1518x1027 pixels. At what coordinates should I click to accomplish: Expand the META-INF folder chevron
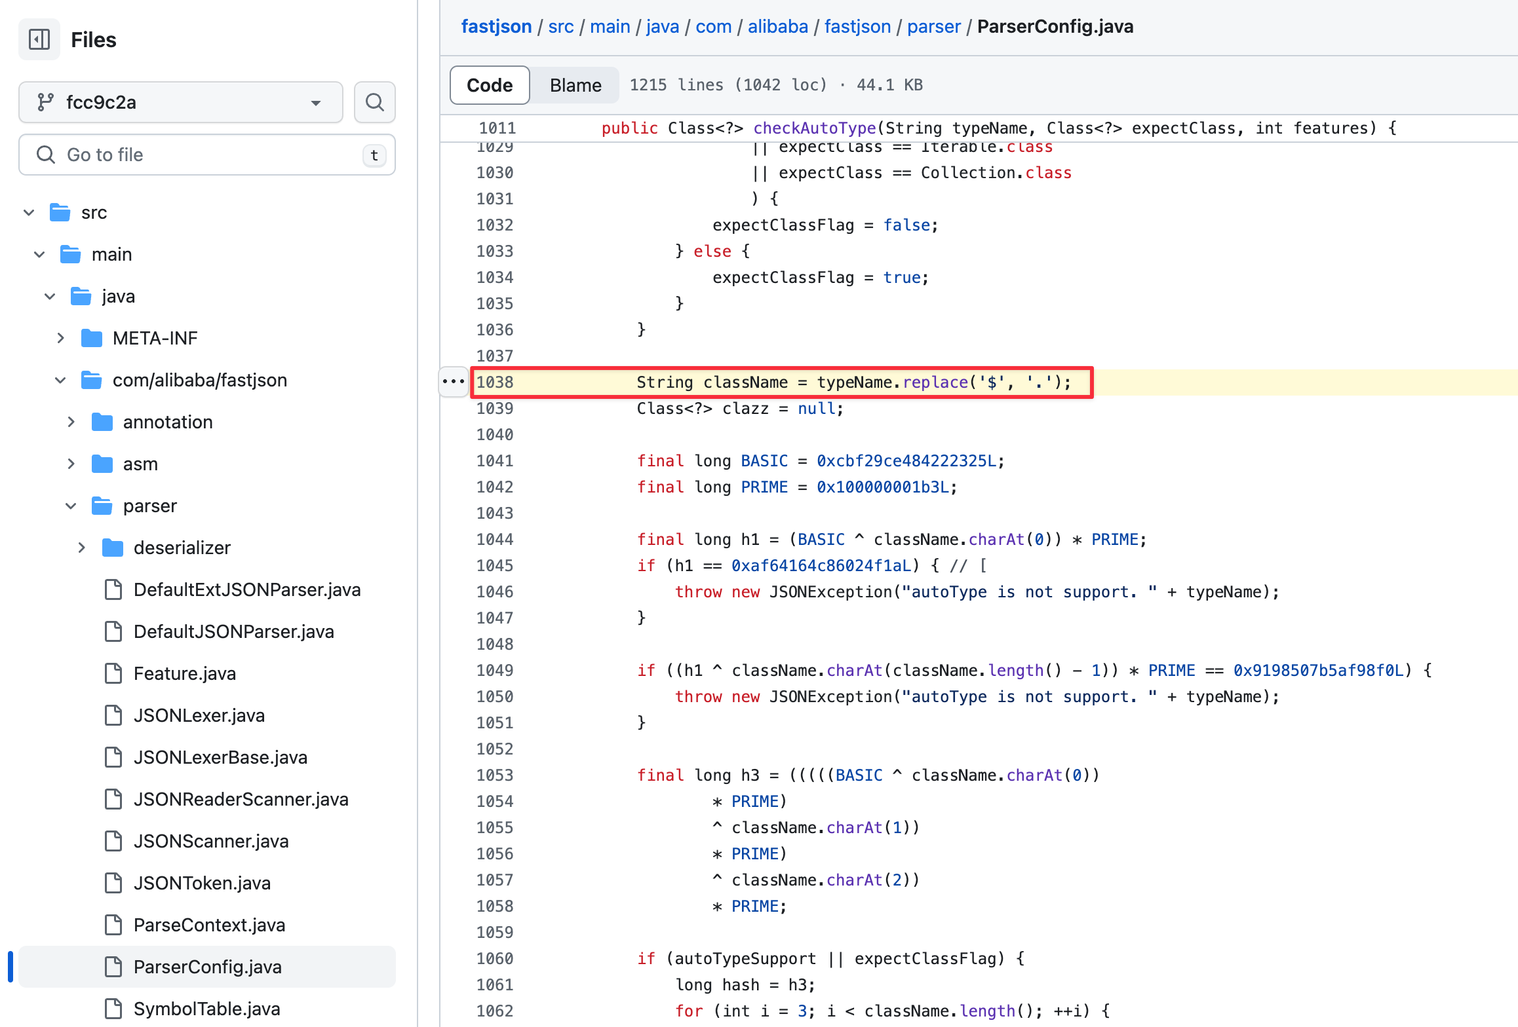coord(60,338)
